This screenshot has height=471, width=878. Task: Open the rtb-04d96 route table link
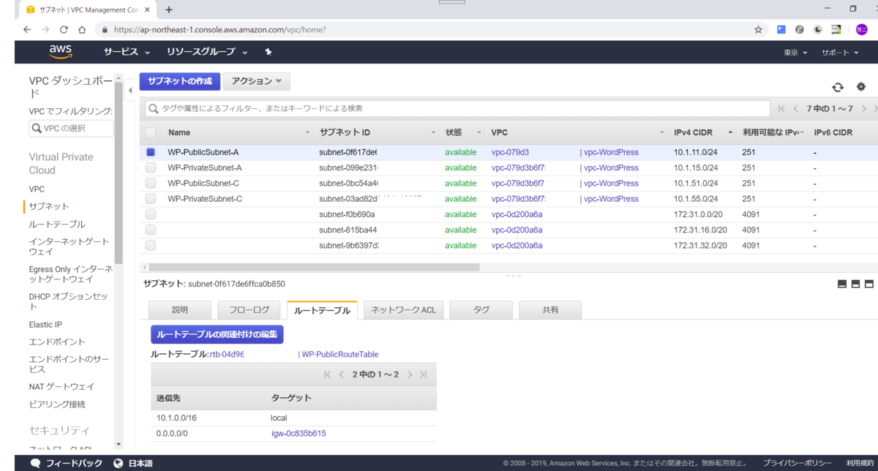coord(227,354)
